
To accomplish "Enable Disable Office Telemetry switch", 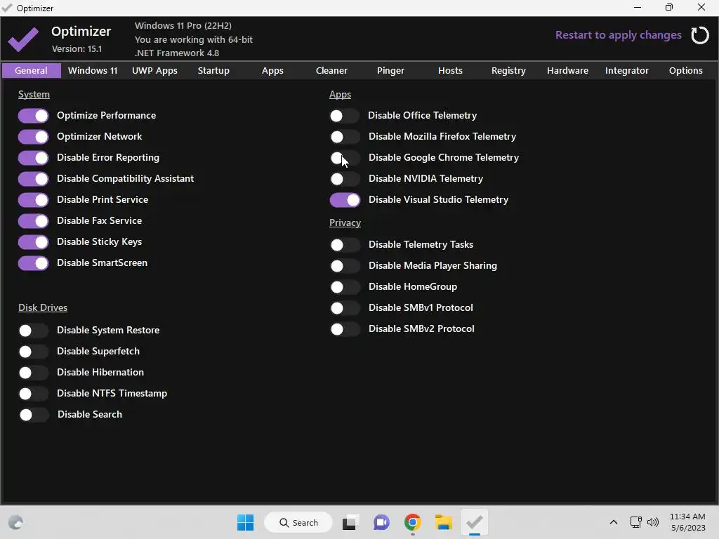I will (345, 116).
